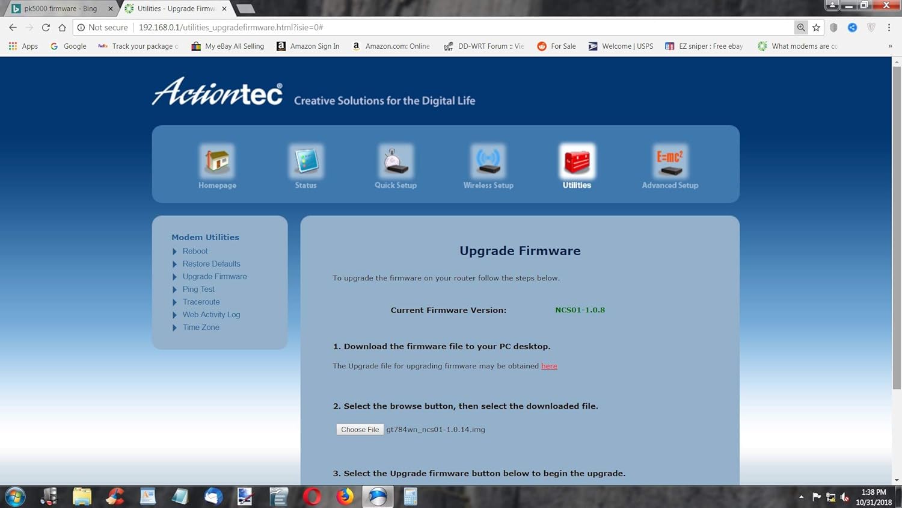Click the Choose File button
This screenshot has height=508, width=902.
pos(360,429)
